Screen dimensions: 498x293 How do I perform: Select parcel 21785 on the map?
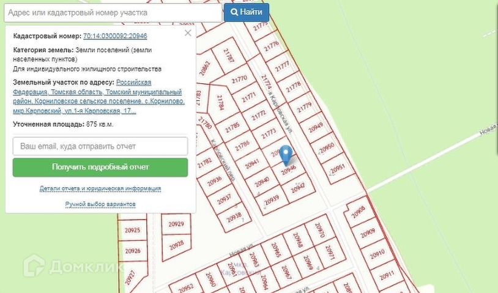pyautogui.click(x=232, y=128)
